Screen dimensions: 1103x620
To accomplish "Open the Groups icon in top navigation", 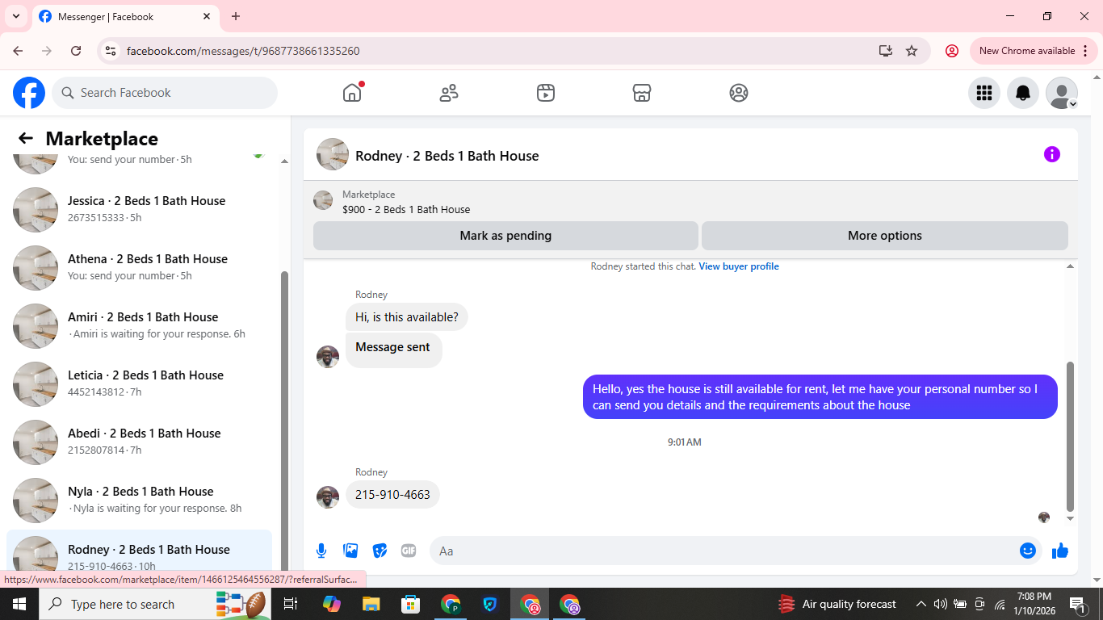I will pos(739,93).
